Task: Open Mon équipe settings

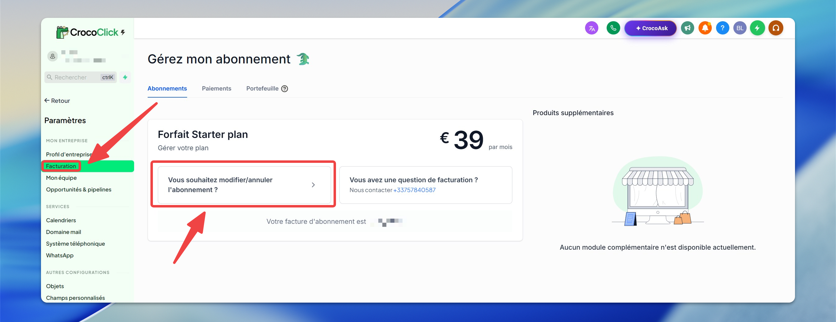Action: pos(61,178)
